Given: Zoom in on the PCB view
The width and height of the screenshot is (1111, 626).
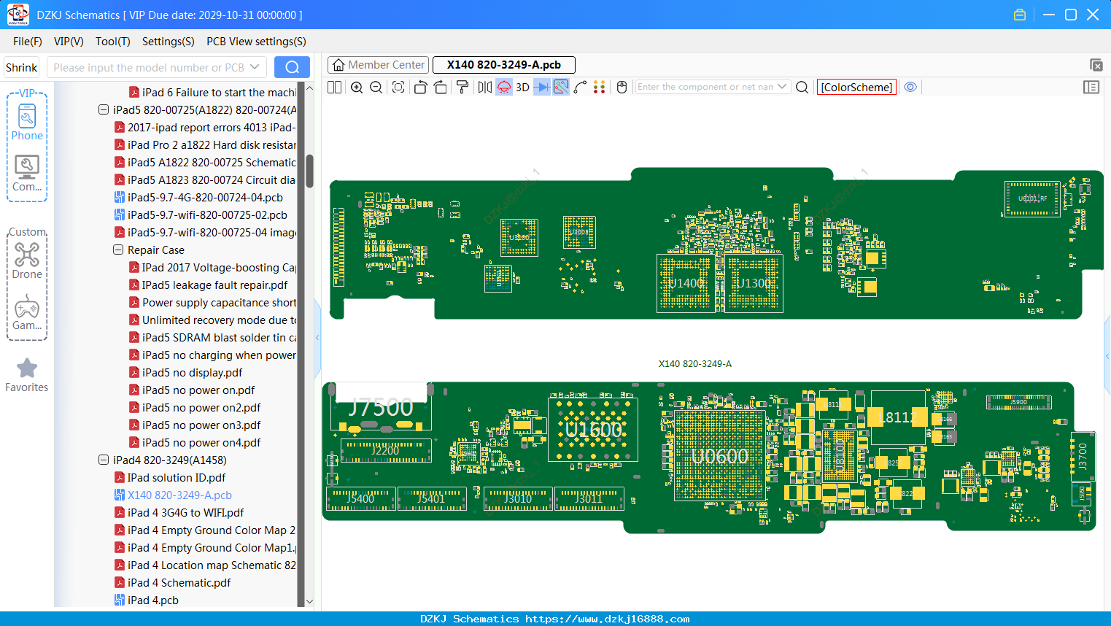Looking at the screenshot, I should (357, 88).
